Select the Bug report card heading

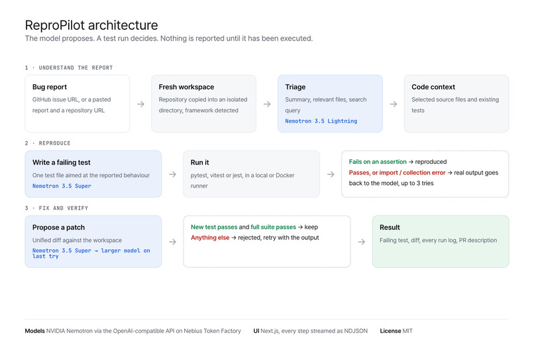(x=50, y=88)
